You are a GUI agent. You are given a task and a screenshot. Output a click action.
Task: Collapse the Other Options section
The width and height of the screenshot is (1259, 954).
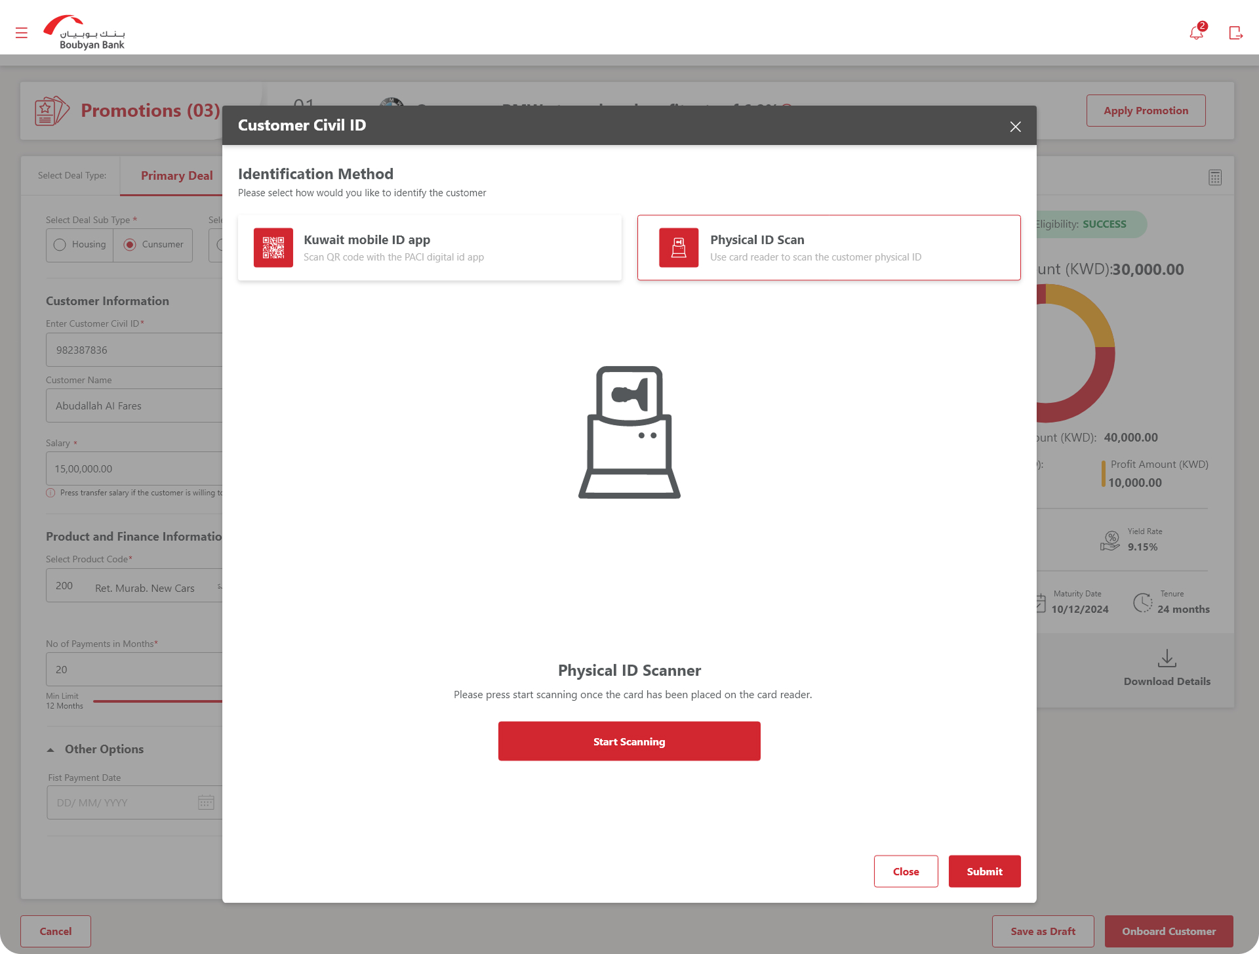pos(50,749)
